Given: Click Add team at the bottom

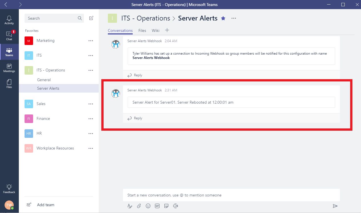Looking at the screenshot, I should click(45, 205).
